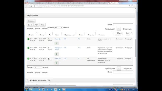The height and width of the screenshot is (91, 162).
Task: Export table with the PDF button
Action: pyautogui.click(x=36, y=25)
